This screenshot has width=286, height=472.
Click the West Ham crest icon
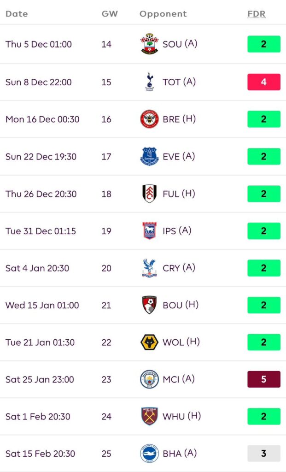point(149,416)
